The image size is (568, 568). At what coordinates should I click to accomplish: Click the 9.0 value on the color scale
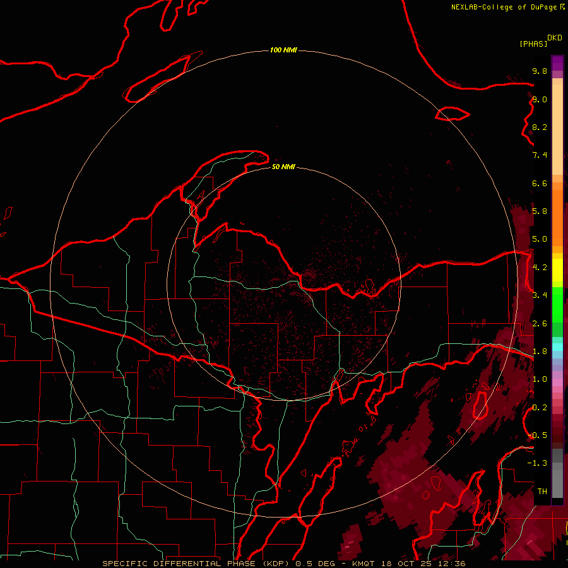tap(540, 99)
